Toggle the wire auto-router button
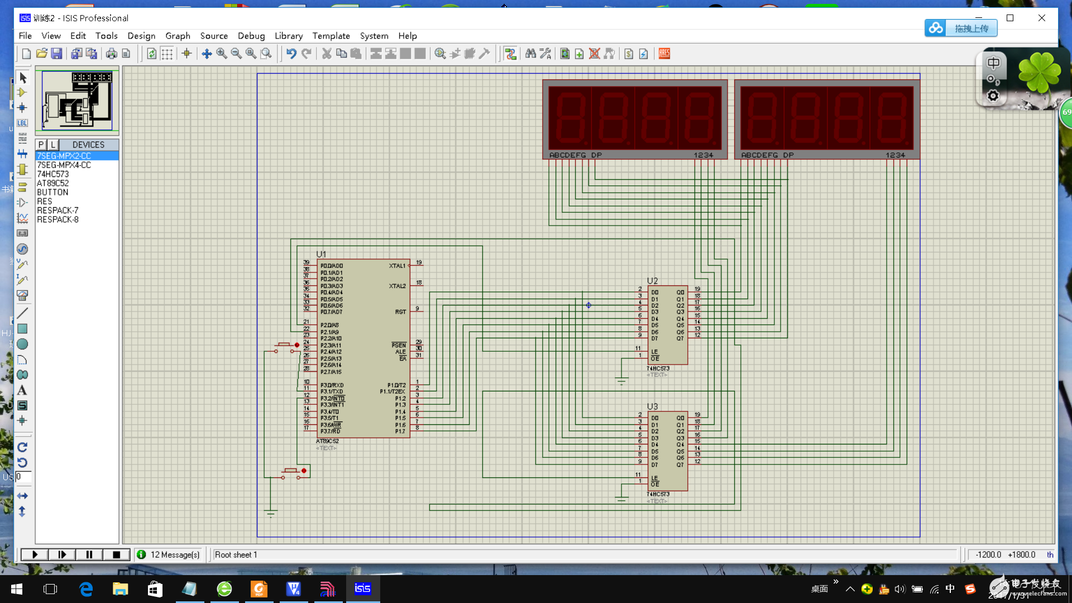The image size is (1072, 603). 510,54
